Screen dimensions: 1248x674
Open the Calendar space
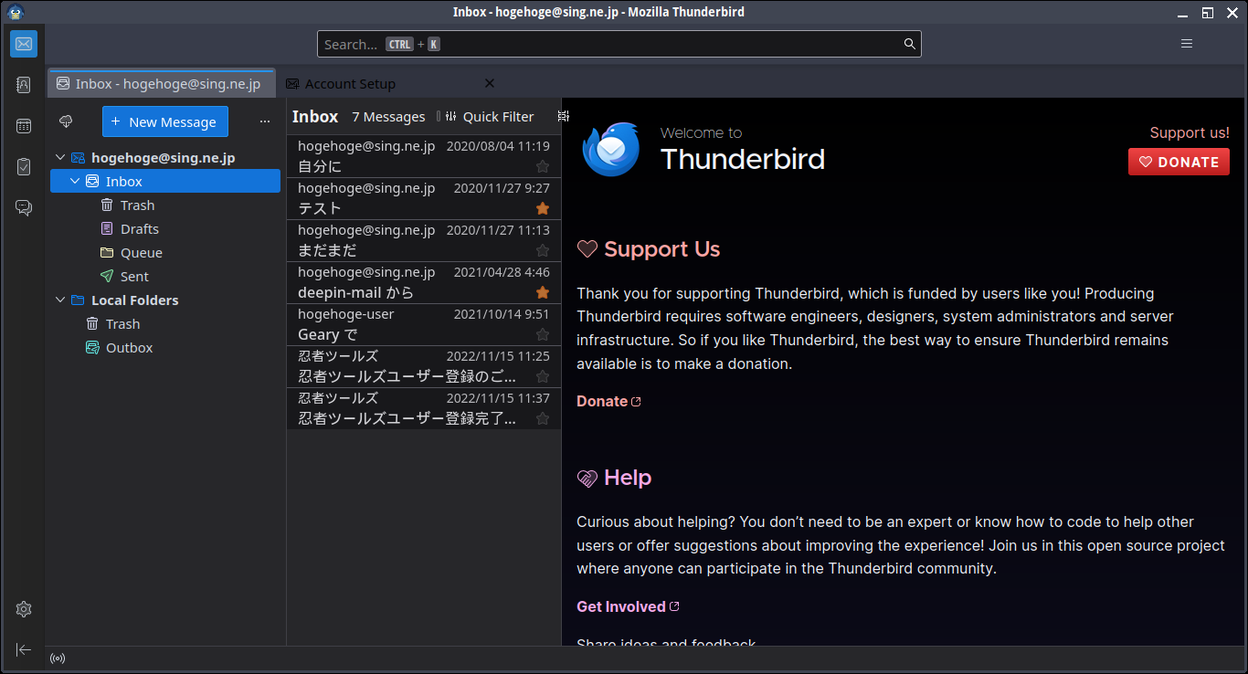click(24, 126)
